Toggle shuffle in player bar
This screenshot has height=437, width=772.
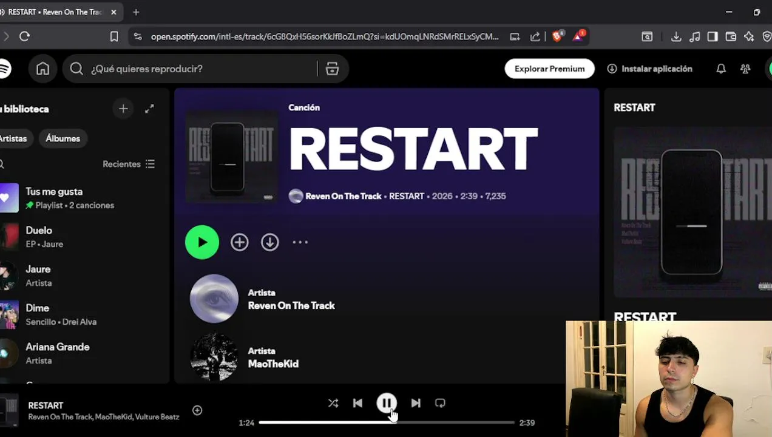click(x=333, y=403)
